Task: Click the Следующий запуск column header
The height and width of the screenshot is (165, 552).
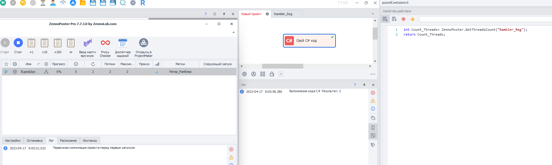Action: 218,64
